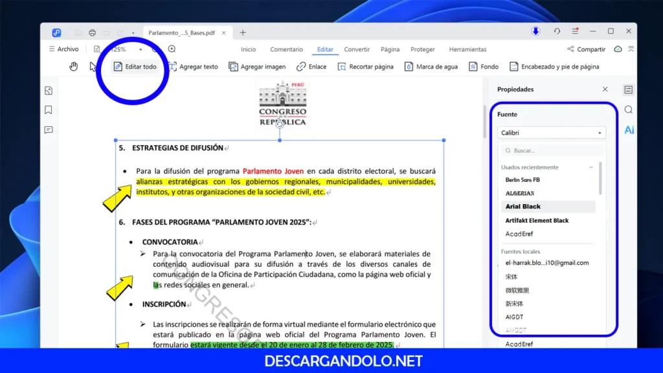The height and width of the screenshot is (373, 663).
Task: Select the cursor selection tool
Action: tap(93, 67)
